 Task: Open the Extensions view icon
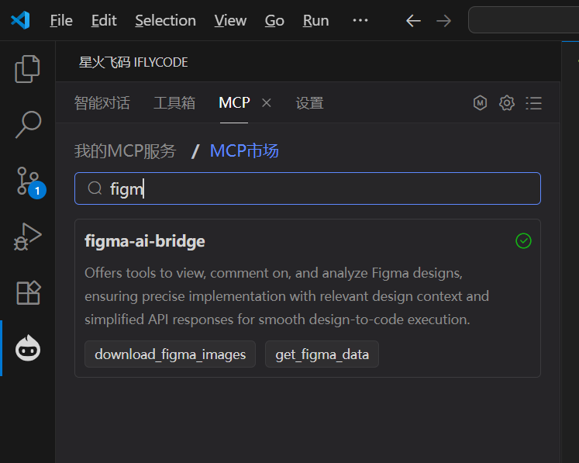[x=28, y=292]
